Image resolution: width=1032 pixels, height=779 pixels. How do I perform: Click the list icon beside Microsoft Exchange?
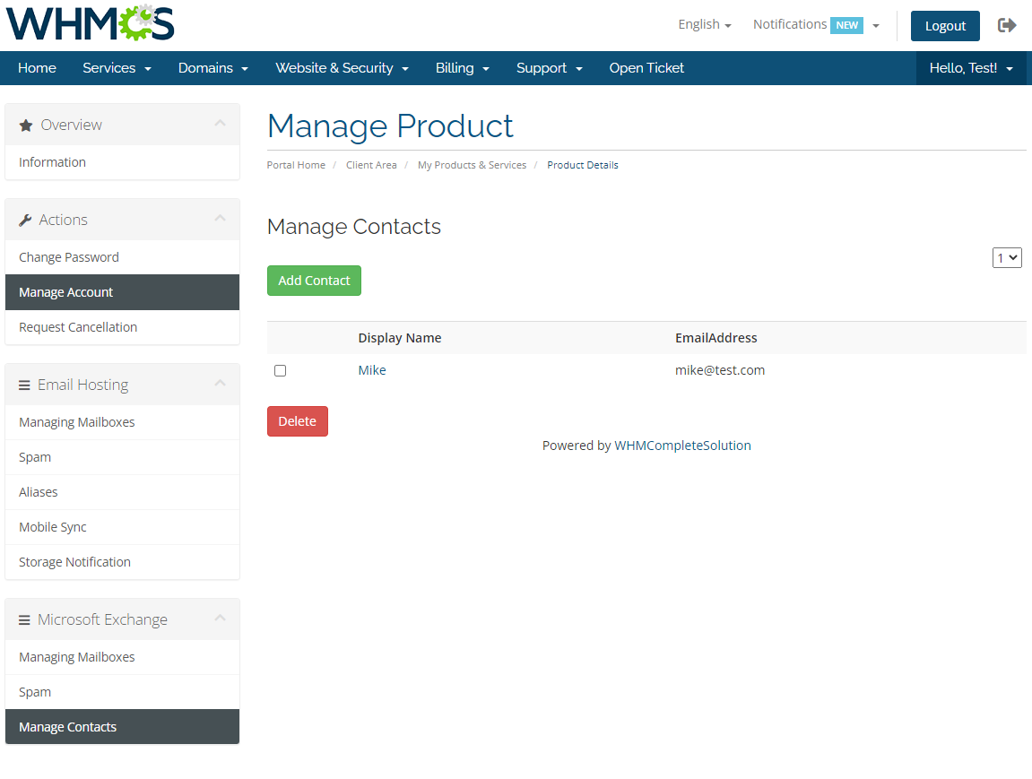coord(24,619)
